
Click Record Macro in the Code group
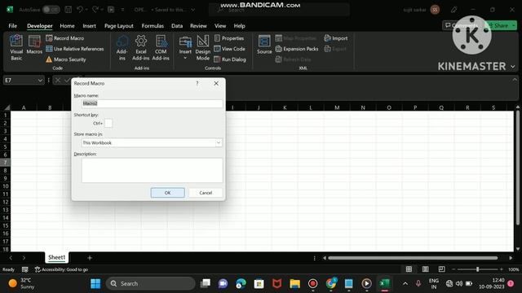[65, 38]
